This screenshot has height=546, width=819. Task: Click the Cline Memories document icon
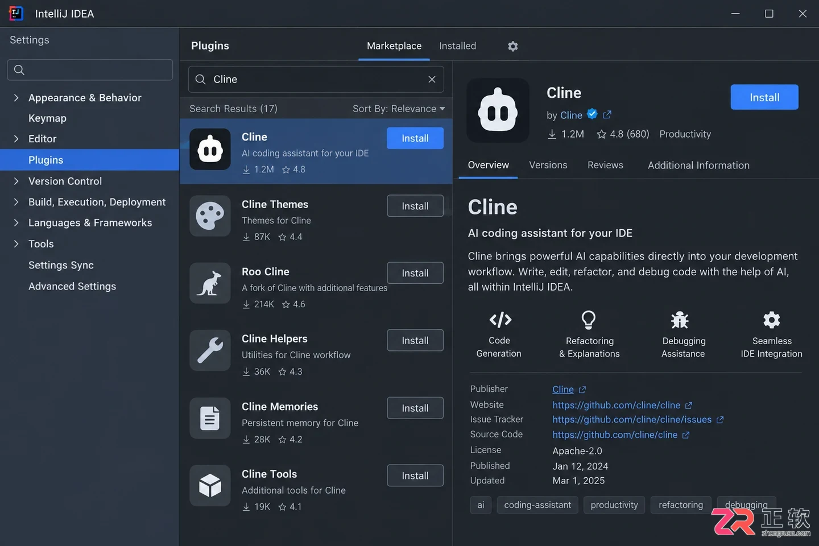point(210,418)
